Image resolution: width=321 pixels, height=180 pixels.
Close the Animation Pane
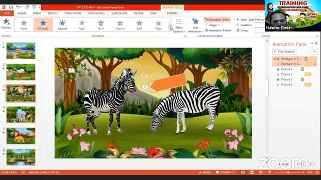tap(316, 43)
